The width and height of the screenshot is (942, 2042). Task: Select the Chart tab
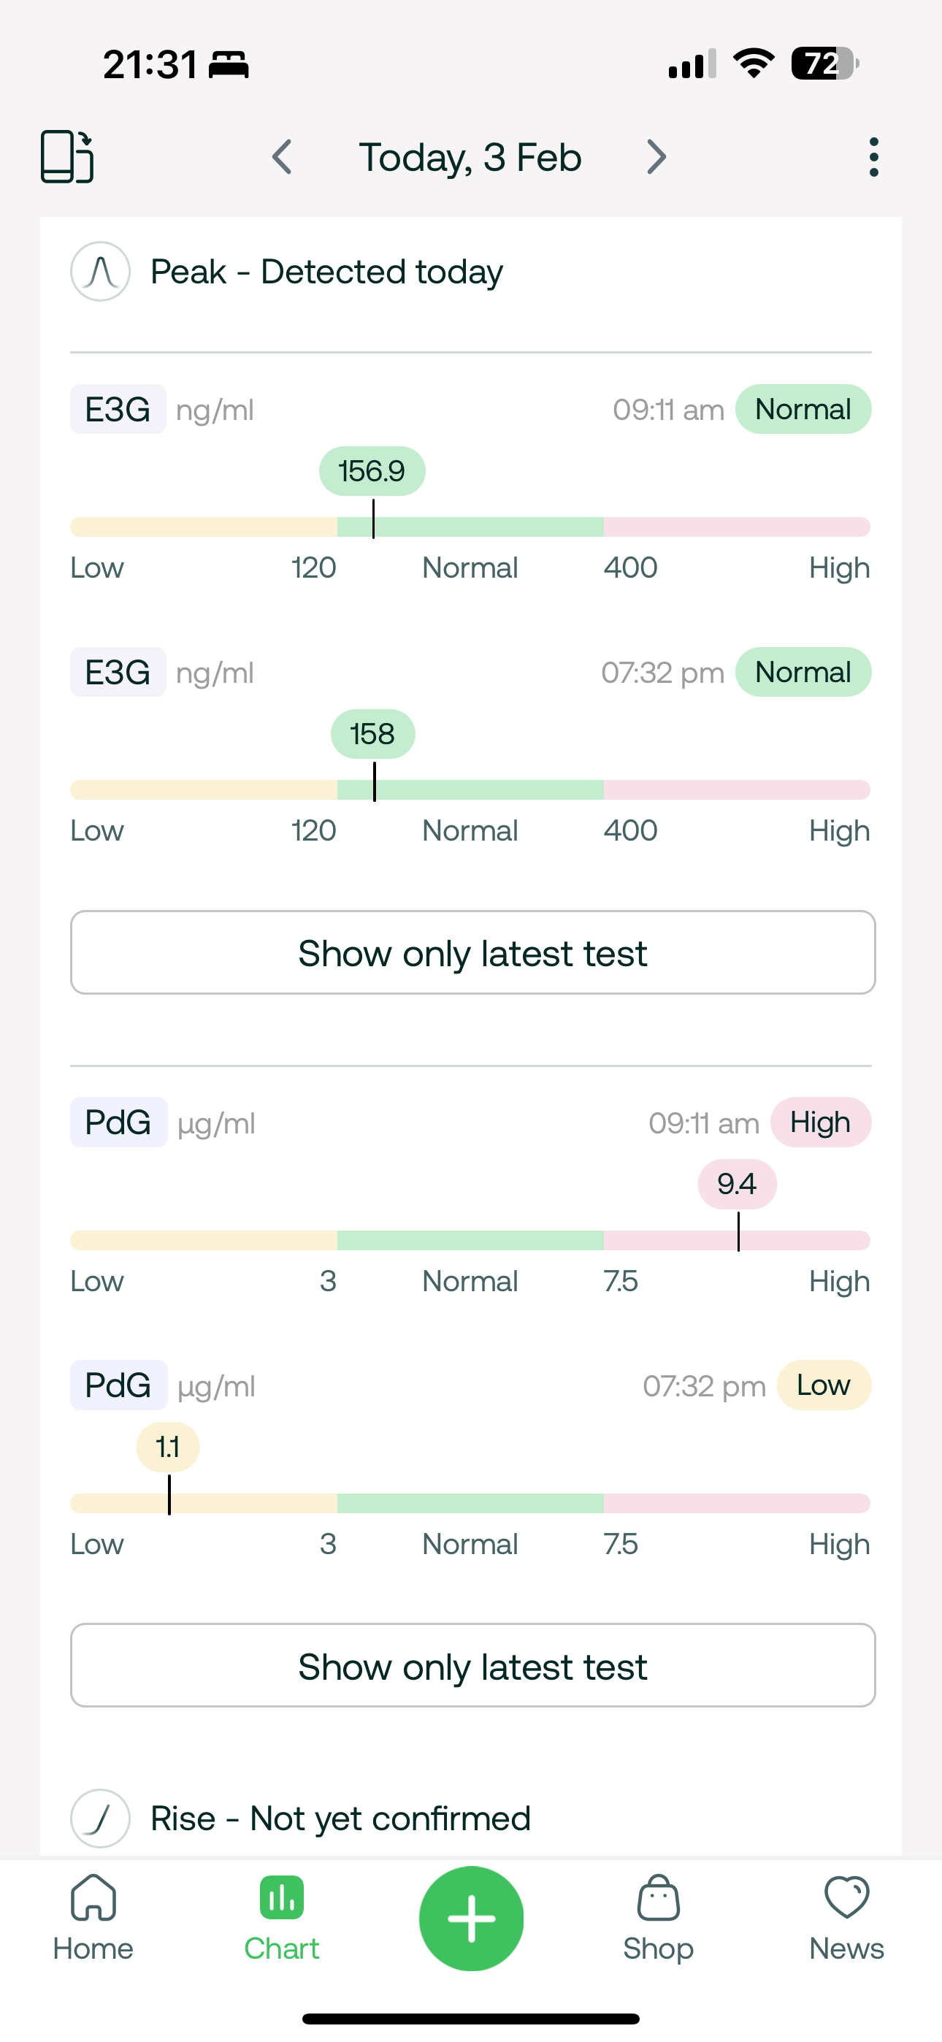point(281,1919)
